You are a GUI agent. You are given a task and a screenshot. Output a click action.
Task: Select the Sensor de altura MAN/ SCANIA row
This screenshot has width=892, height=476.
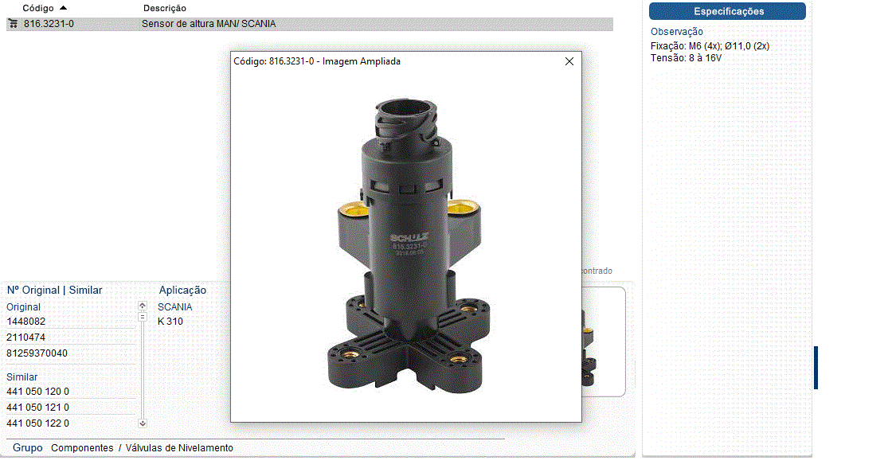[209, 24]
